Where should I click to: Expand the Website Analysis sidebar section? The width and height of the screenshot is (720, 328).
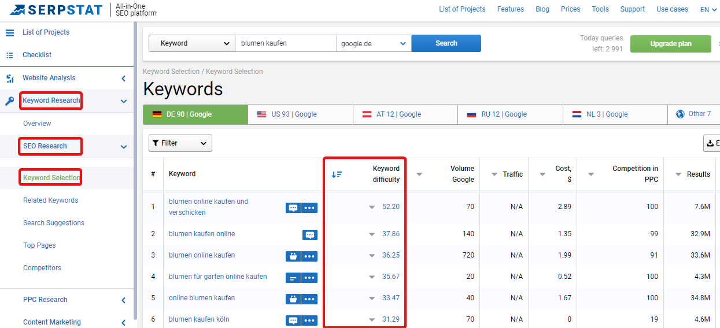tap(123, 79)
